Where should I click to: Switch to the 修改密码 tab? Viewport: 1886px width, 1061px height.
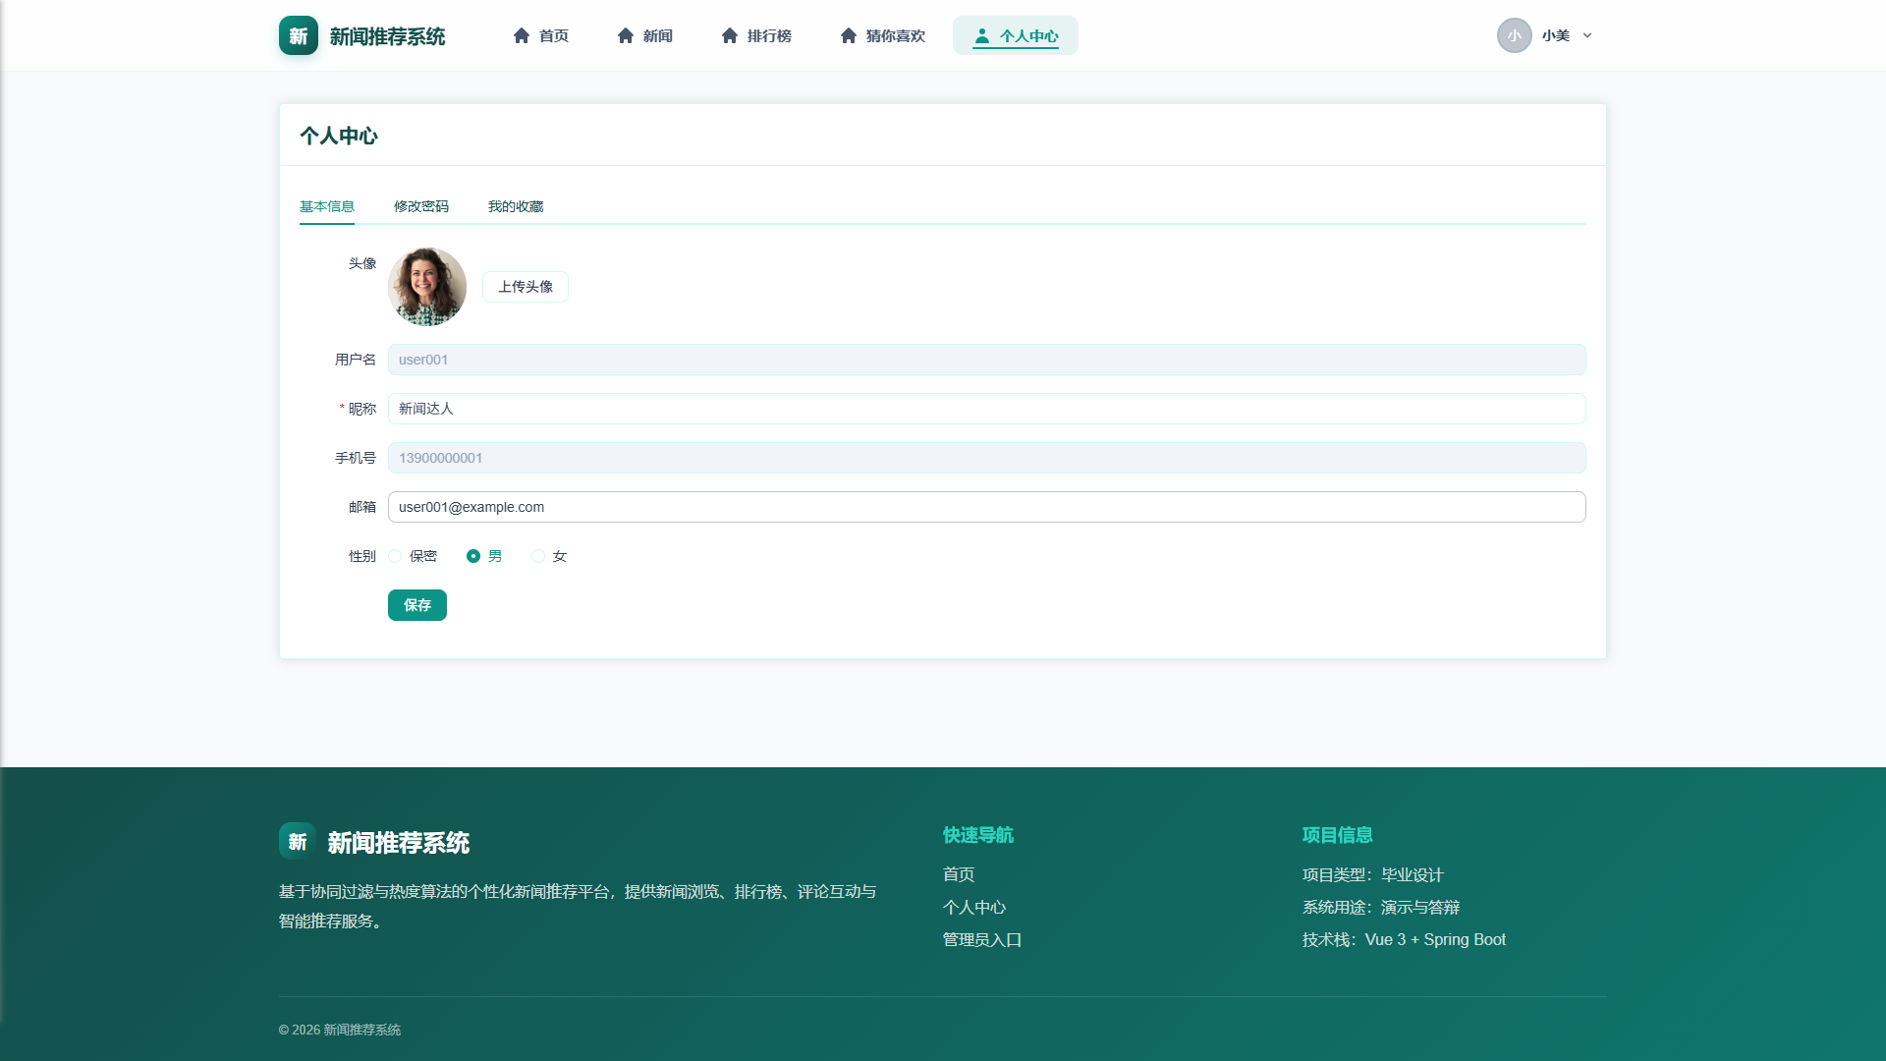[x=421, y=206]
